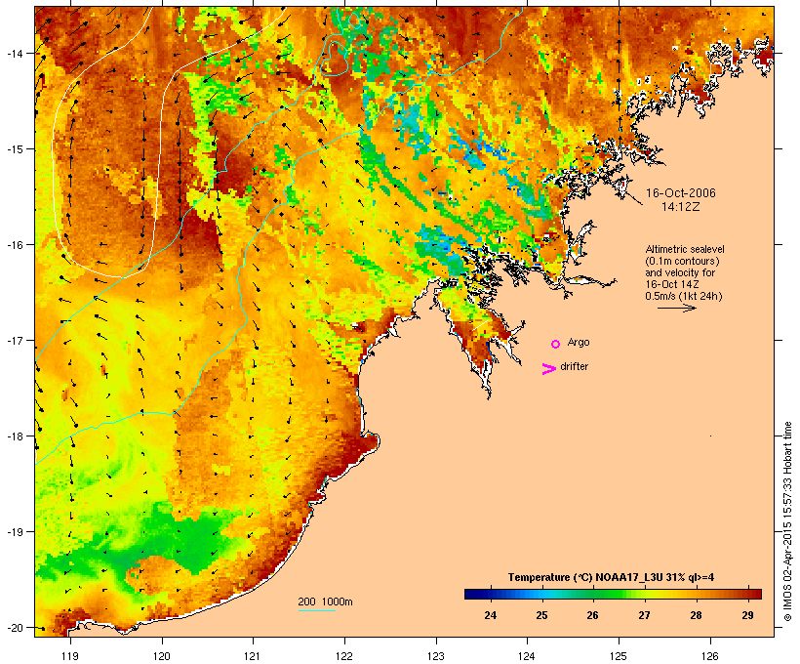800x664 pixels.
Task: Click the latitude axis label -15
Action: [15, 149]
